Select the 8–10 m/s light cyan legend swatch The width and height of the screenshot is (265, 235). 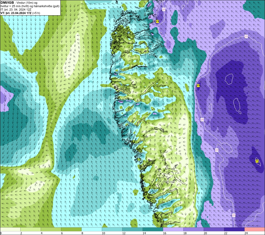coord(92,229)
